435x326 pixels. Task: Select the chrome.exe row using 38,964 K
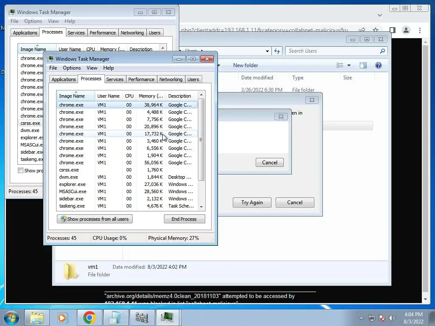pyautogui.click(x=127, y=105)
